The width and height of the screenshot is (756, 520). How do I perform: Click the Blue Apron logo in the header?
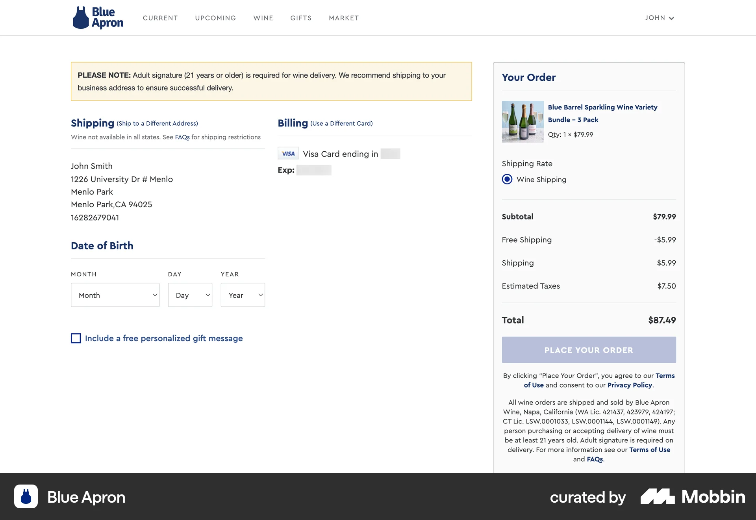click(98, 17)
